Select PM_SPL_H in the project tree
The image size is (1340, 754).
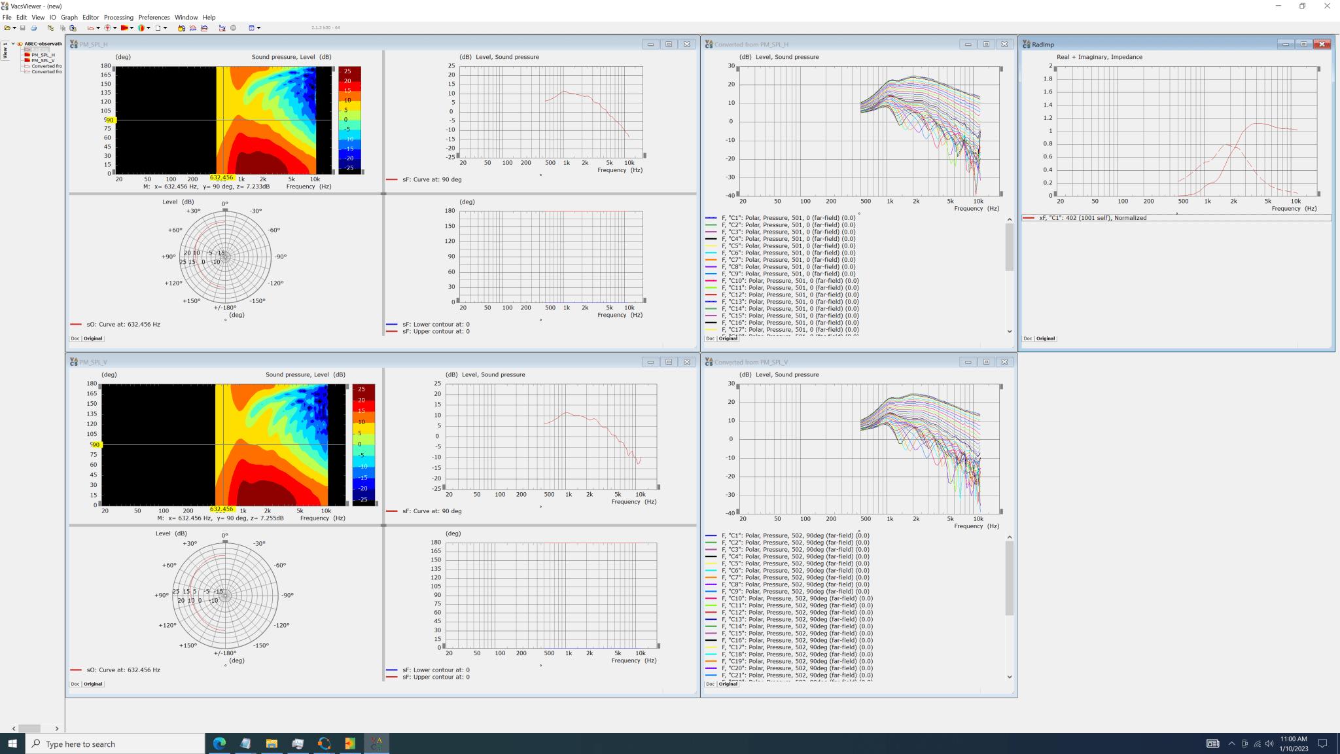[43, 55]
